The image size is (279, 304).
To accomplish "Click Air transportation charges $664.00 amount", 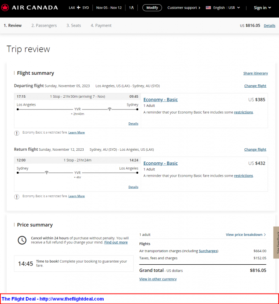I will point(260,251).
